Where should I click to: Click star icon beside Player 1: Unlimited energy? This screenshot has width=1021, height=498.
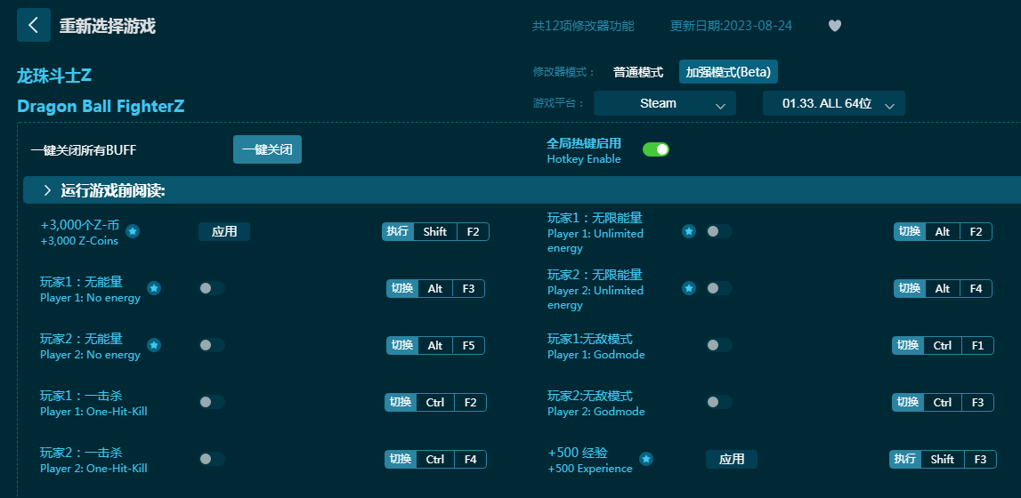point(689,231)
